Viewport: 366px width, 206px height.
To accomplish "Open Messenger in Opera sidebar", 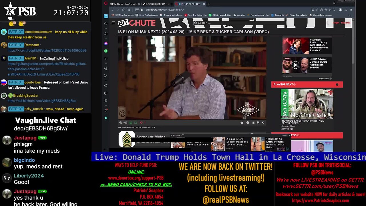I will (x=106, y=44).
